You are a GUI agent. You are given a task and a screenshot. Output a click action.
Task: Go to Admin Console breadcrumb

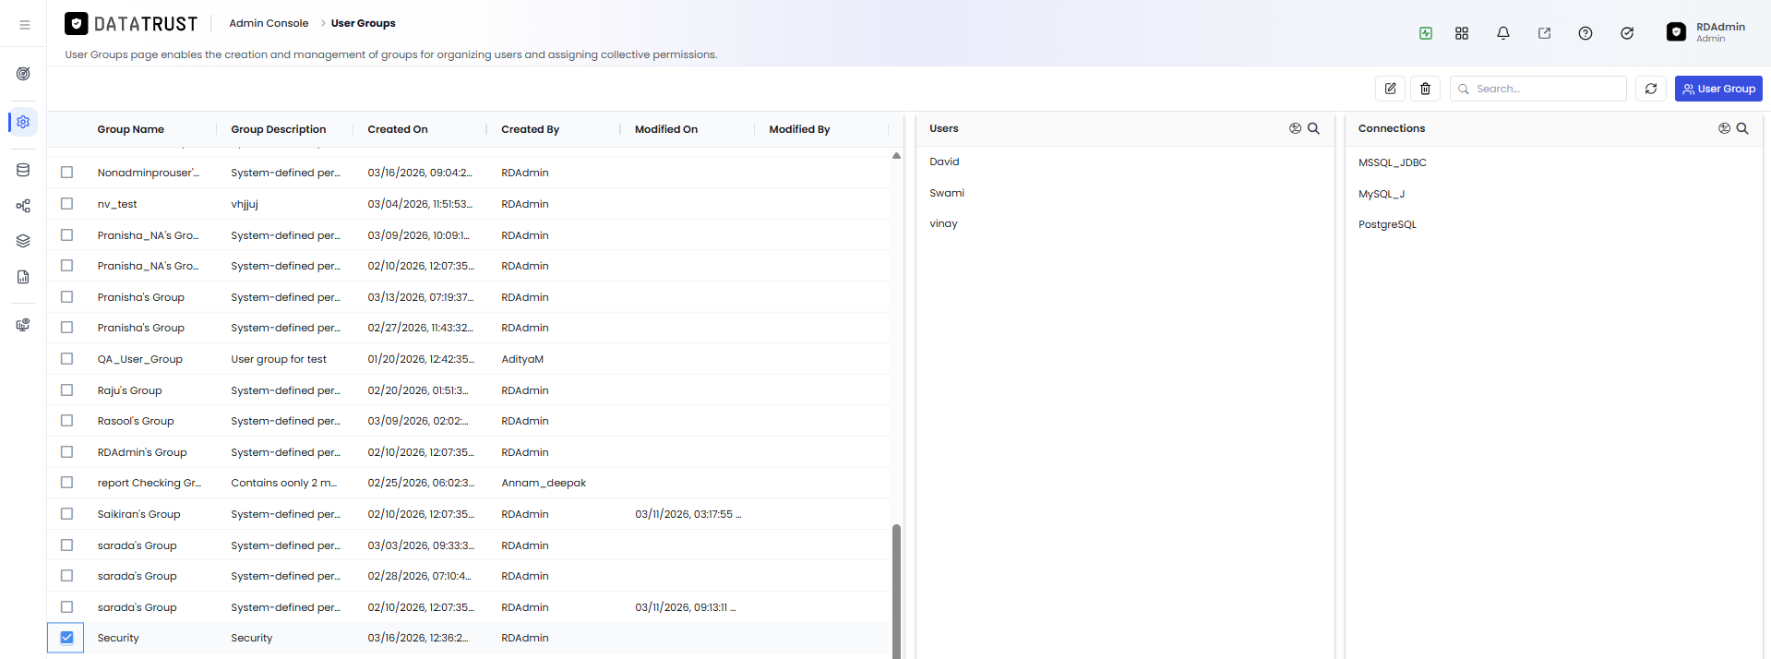point(269,23)
